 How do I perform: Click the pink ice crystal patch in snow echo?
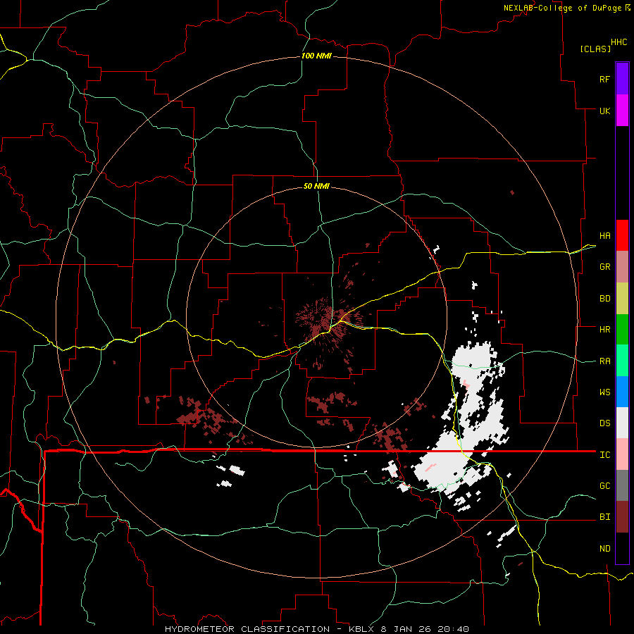(x=430, y=467)
